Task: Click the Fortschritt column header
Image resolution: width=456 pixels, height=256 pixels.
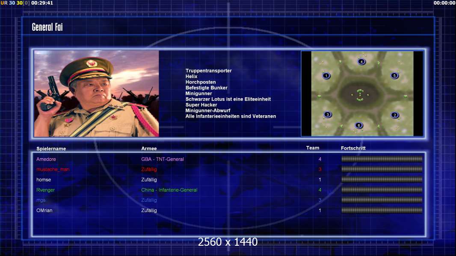Action: [x=353, y=148]
